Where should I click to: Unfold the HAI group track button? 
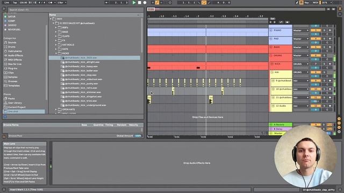(272, 72)
